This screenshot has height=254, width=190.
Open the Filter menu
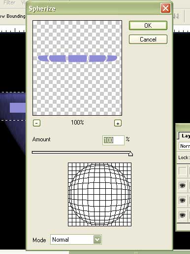click(x=9, y=2)
